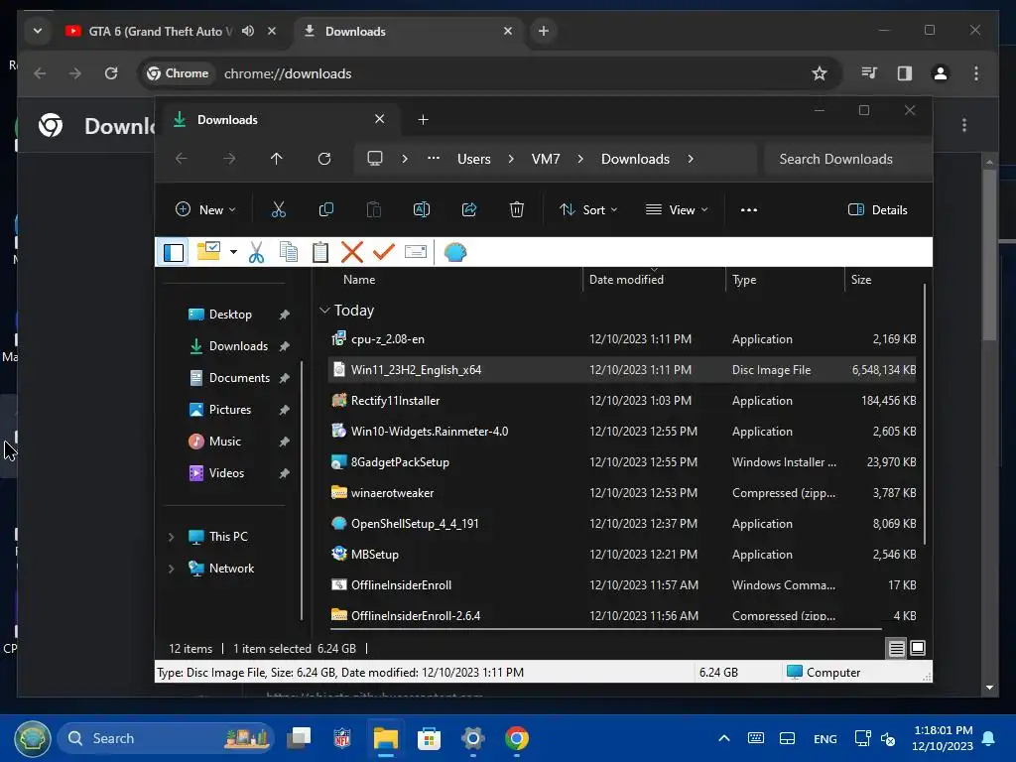Add new File Explorer tab with plus
1016x762 pixels.
coord(423,119)
